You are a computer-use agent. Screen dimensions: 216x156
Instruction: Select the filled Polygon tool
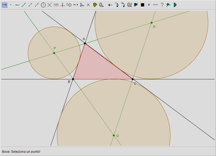[95, 5]
